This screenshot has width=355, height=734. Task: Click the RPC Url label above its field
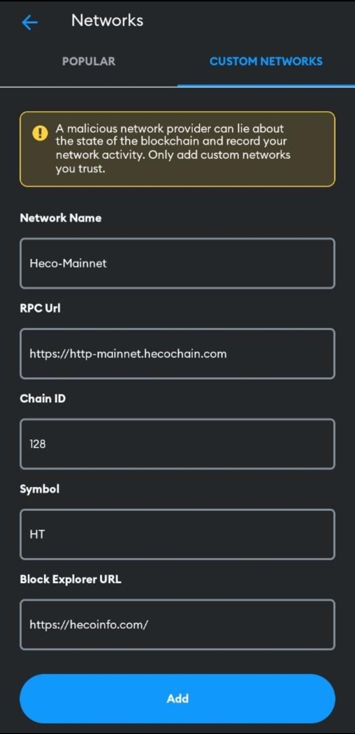[39, 308]
